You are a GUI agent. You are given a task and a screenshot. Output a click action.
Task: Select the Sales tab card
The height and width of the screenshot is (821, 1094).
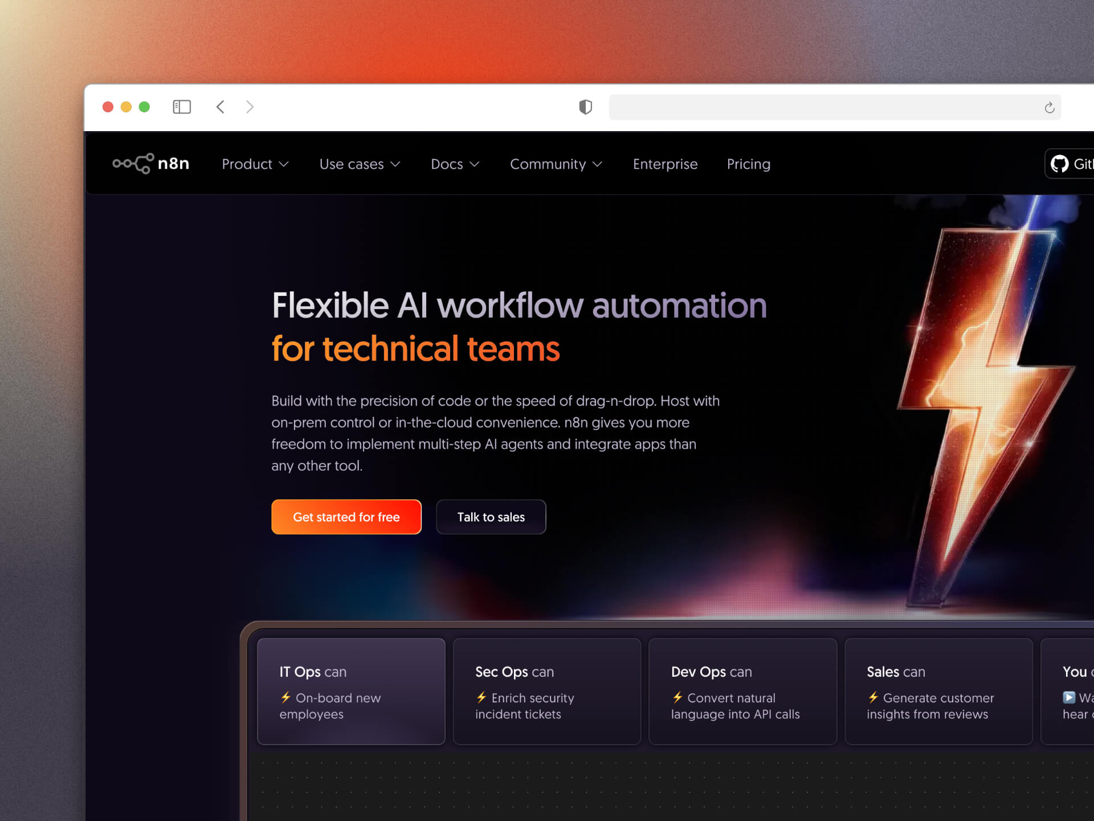coord(939,691)
